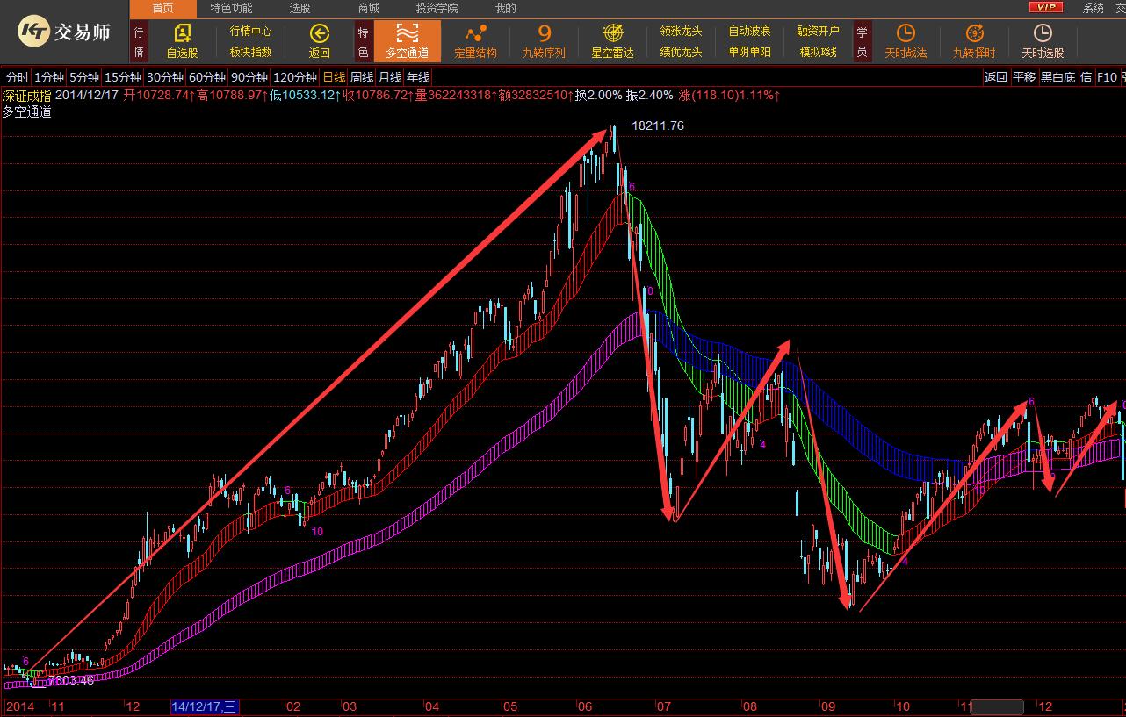Open 绩优龙头 blue-chip leaders
The width and height of the screenshot is (1126, 717).
point(682,52)
